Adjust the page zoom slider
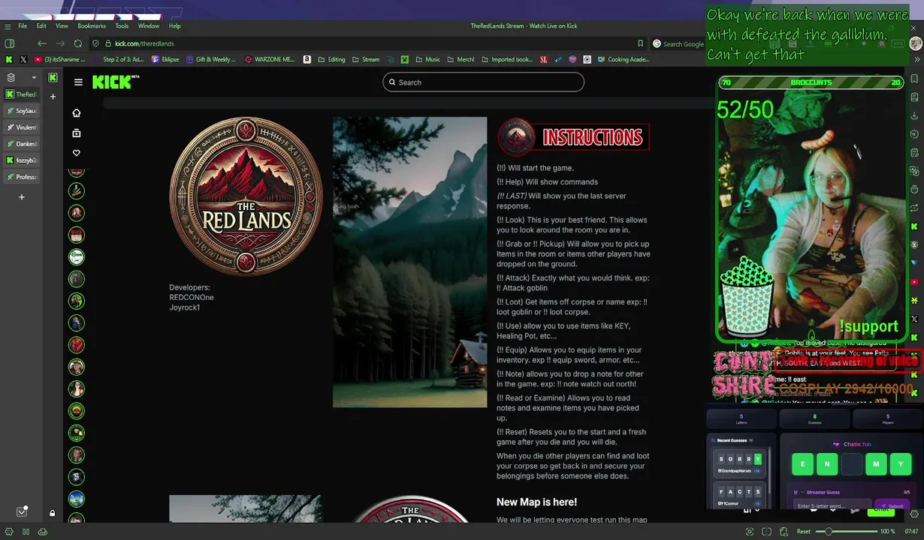The width and height of the screenshot is (924, 540). click(x=848, y=532)
